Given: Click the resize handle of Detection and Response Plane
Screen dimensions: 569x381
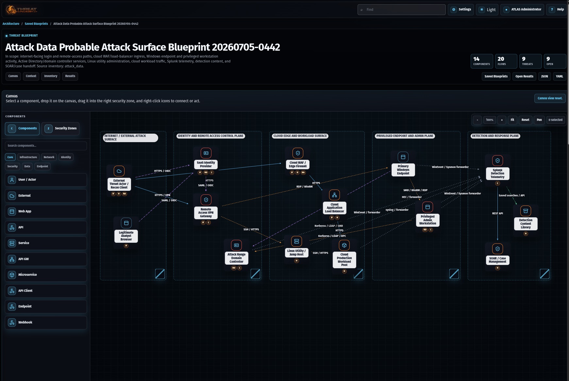Looking at the screenshot, I should pyautogui.click(x=544, y=274).
